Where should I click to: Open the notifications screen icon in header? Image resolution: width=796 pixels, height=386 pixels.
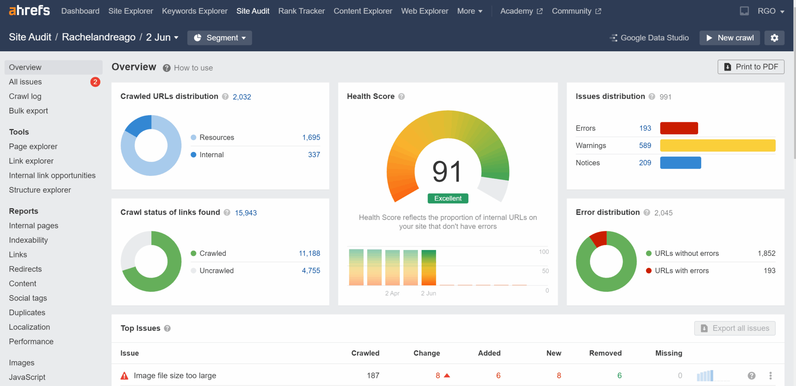click(744, 11)
